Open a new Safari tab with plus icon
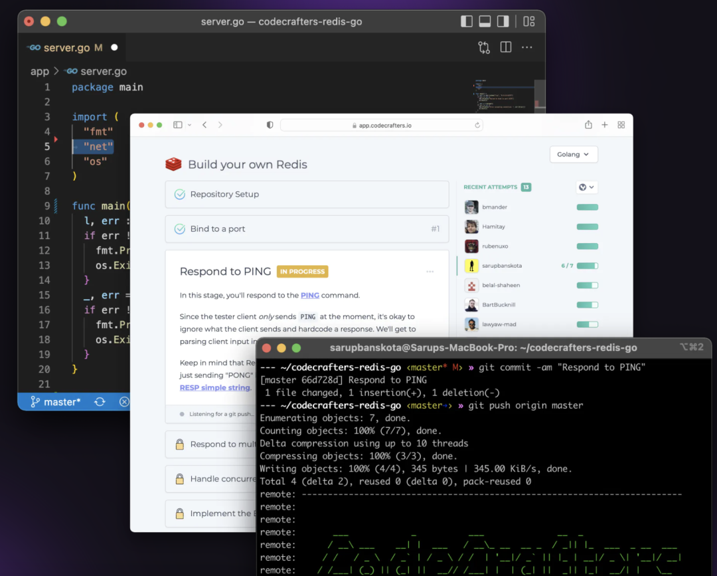Image resolution: width=717 pixels, height=576 pixels. pyautogui.click(x=605, y=125)
